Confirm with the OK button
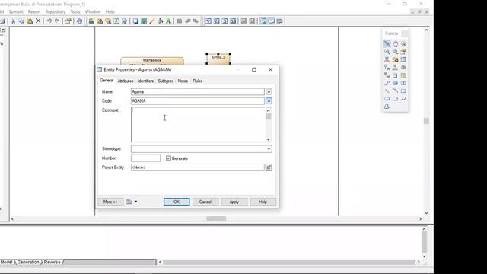 (x=177, y=202)
